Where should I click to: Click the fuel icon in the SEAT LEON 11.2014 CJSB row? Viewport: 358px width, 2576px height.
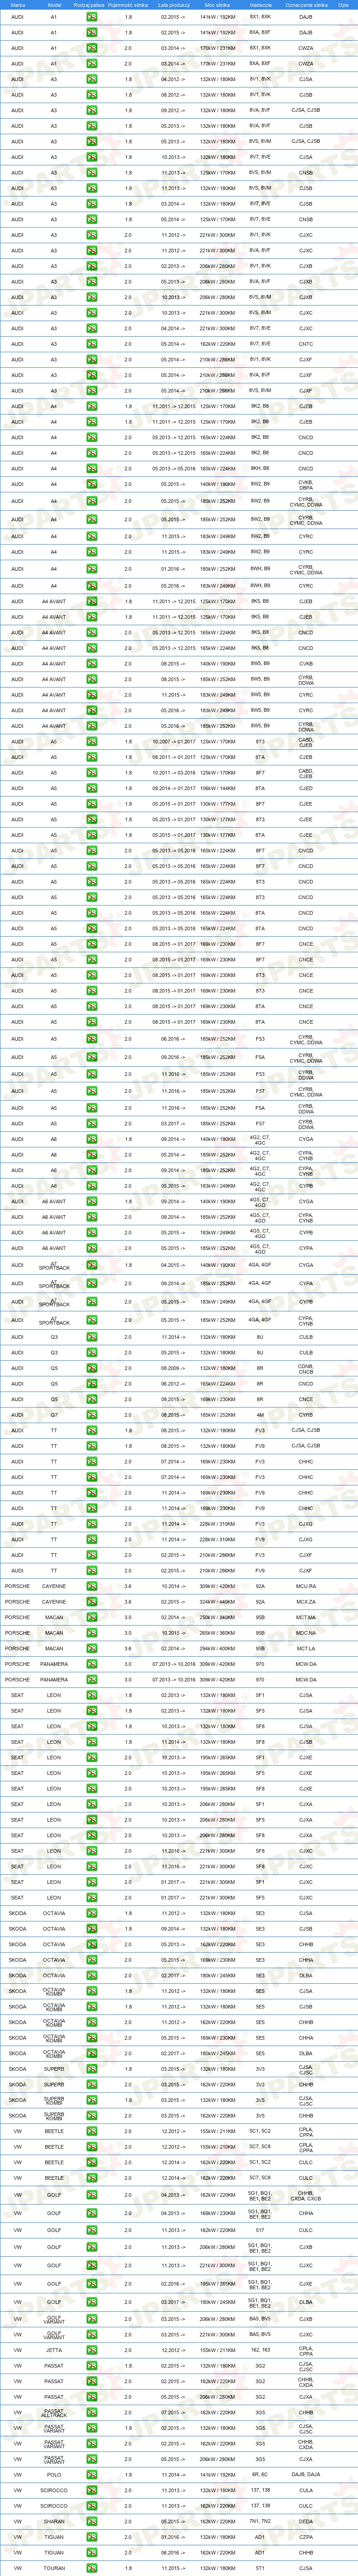[x=92, y=1742]
